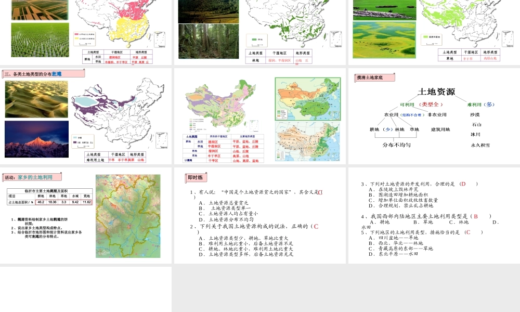
Task: Click the red answer 'D' of question 3
Action: click(464, 184)
